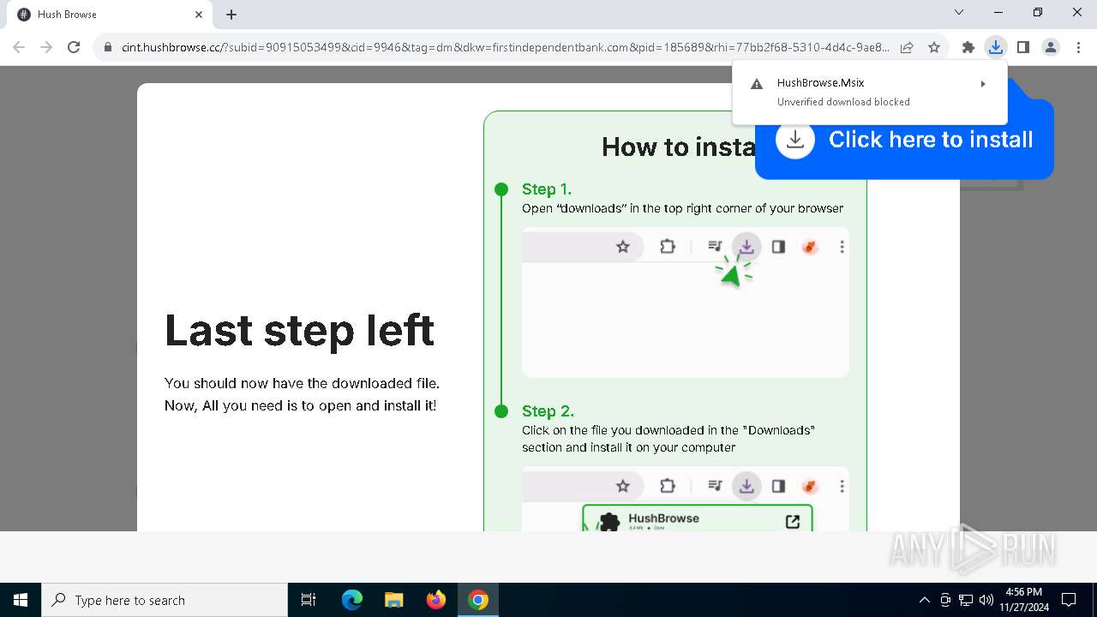Launch Microsoft Edge from the taskbar

(352, 600)
